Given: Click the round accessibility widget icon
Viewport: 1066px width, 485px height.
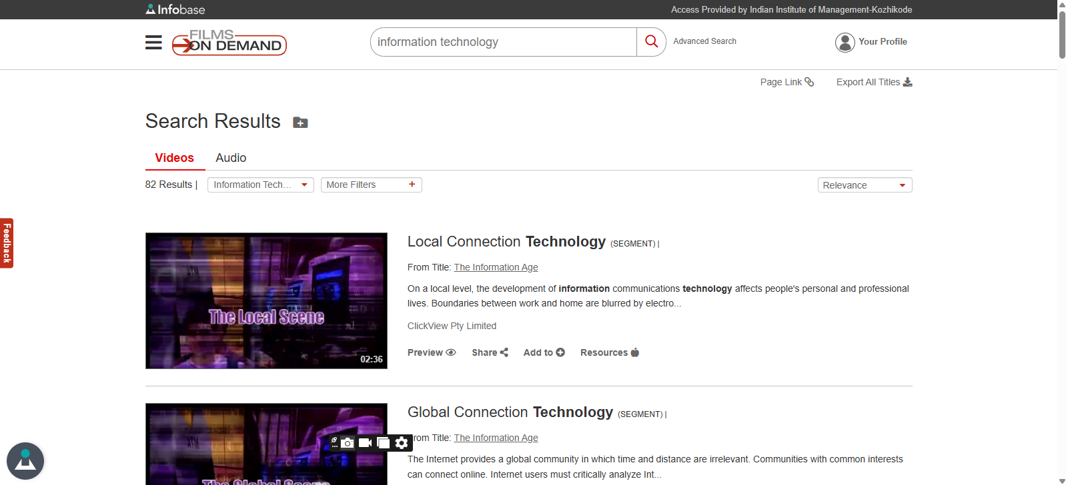Looking at the screenshot, I should (25, 461).
